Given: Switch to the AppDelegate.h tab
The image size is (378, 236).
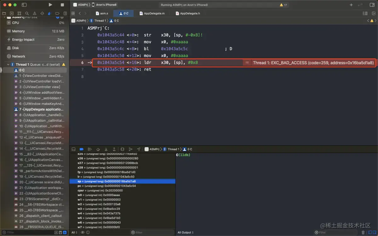Looking at the screenshot, I should click(188, 13).
